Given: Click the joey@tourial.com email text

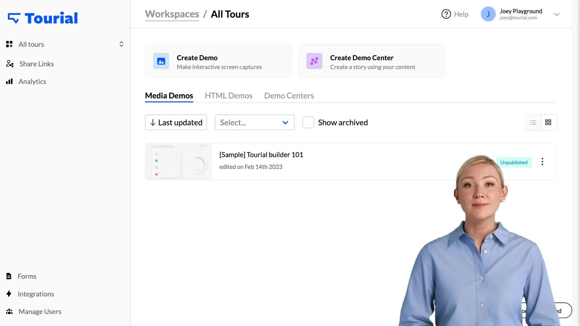Looking at the screenshot, I should (518, 18).
